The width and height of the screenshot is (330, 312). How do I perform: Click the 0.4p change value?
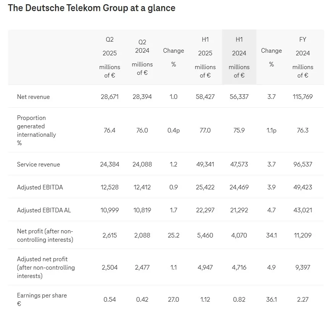tap(174, 130)
